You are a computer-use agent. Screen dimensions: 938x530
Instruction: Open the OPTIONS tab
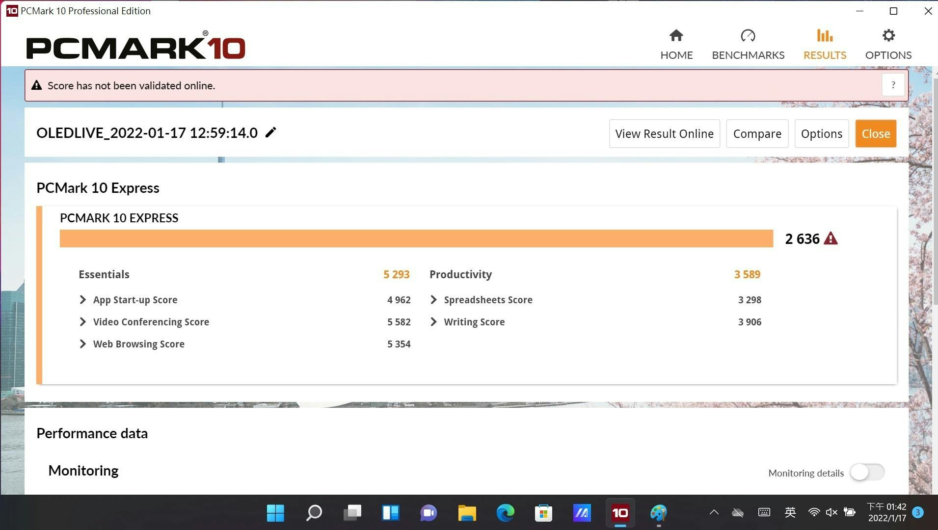coord(888,44)
